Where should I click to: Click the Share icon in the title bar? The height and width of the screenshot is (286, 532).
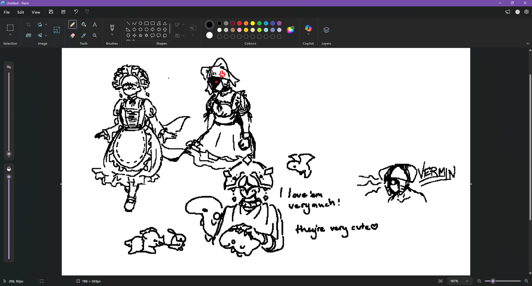[x=63, y=12]
